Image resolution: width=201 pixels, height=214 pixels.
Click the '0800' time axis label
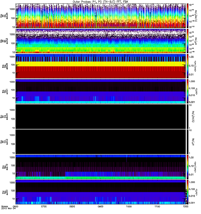(x=72, y=206)
